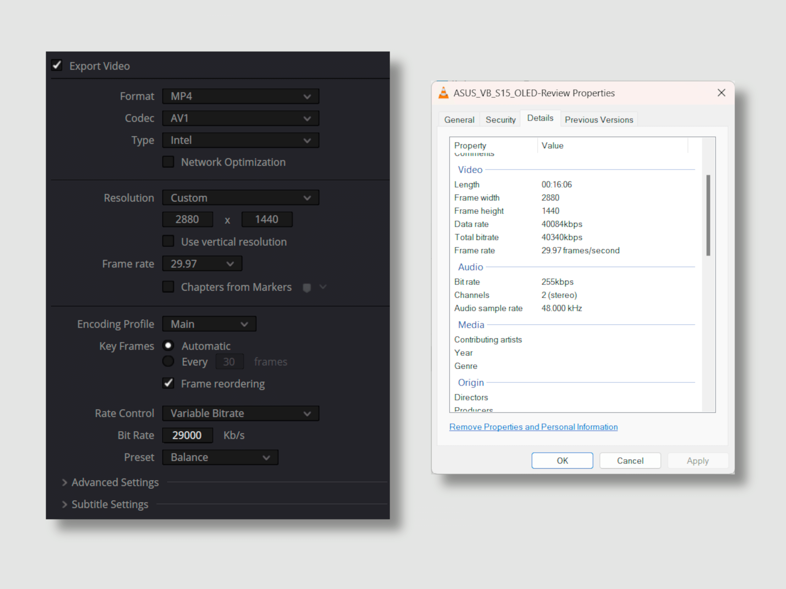786x589 pixels.
Task: Enable Chapters from Markers checkbox
Action: (168, 287)
